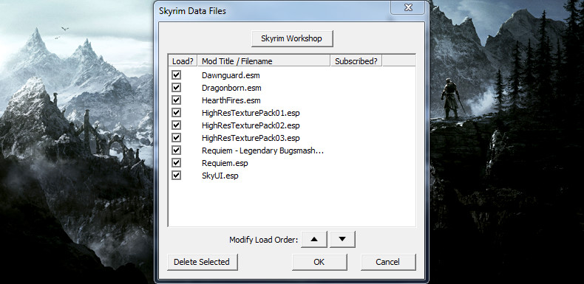Select SkyUI.esp in the mod list
584x284 pixels.
point(220,176)
